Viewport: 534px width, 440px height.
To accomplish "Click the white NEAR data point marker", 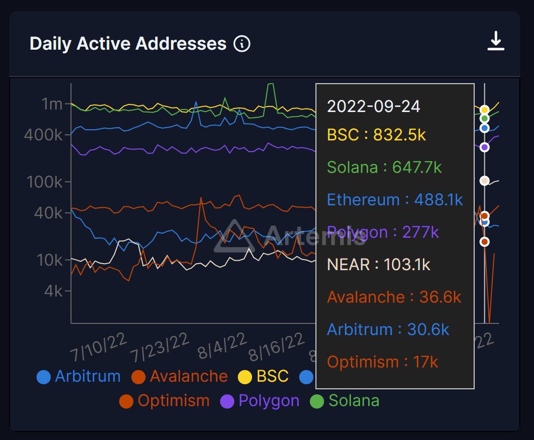I will click(484, 180).
